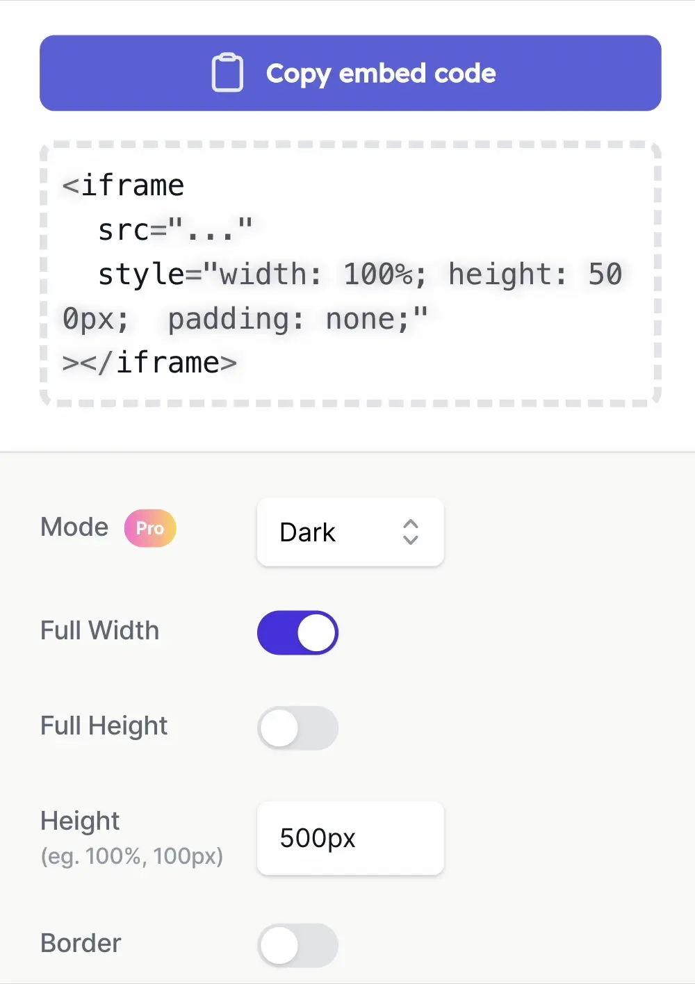
Task: Disable the Full Width switch
Action: [x=297, y=632]
